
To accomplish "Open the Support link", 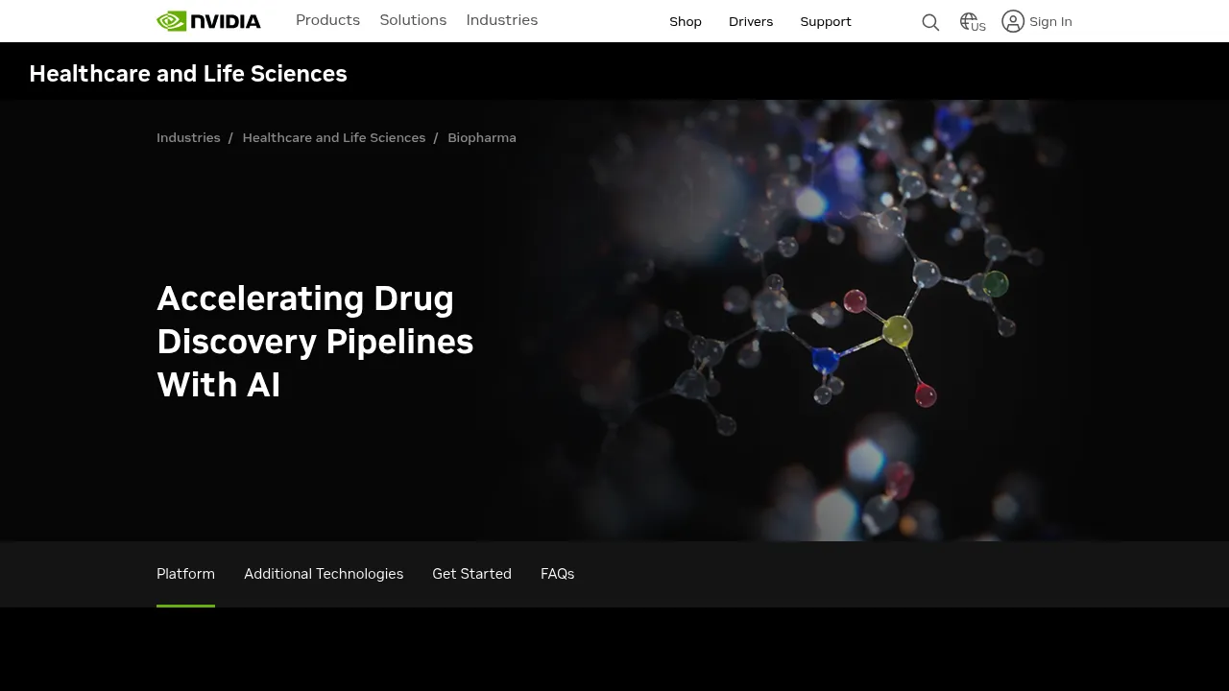I will pos(826,21).
